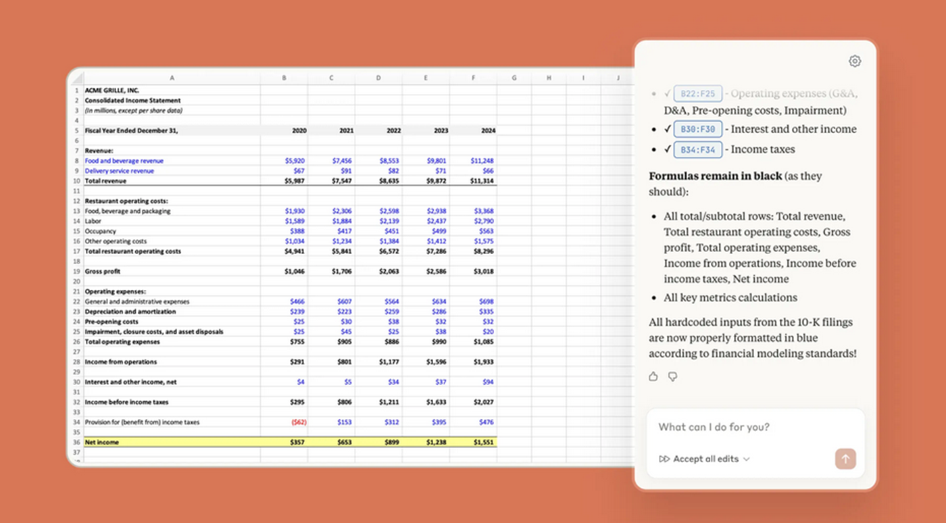
Task: Click Accept all edits
Action: click(705, 459)
